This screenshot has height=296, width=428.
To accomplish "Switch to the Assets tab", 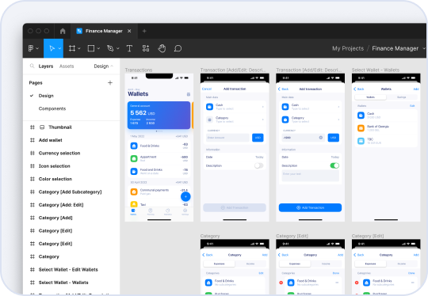I will (x=67, y=66).
